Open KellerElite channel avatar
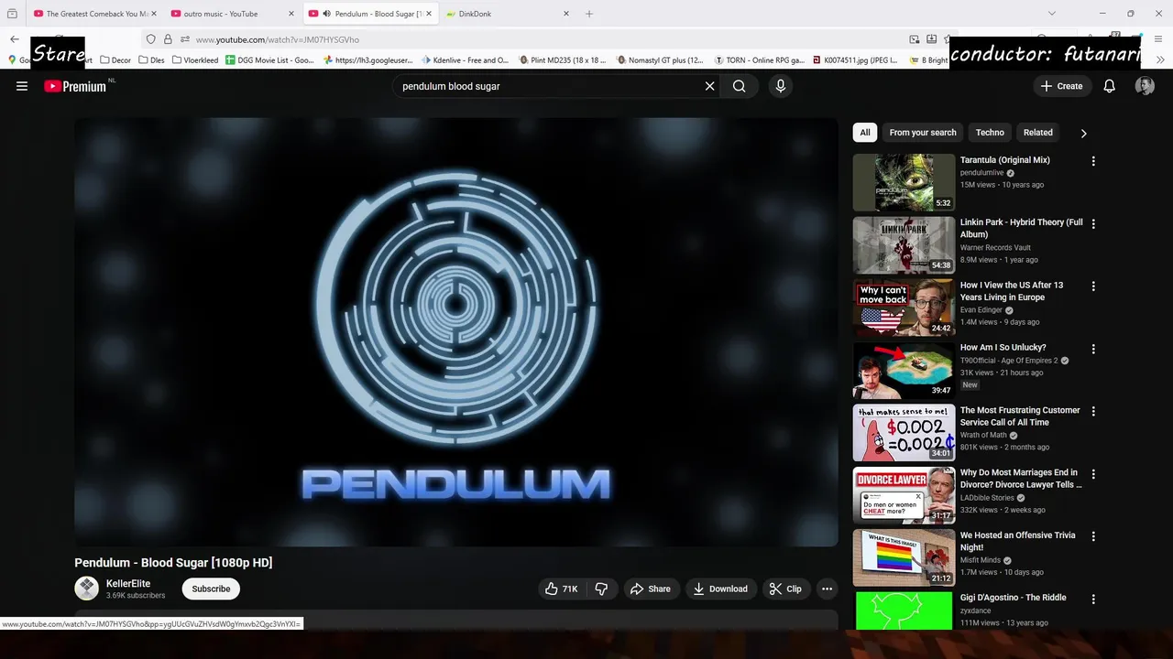The height and width of the screenshot is (659, 1173). click(86, 588)
